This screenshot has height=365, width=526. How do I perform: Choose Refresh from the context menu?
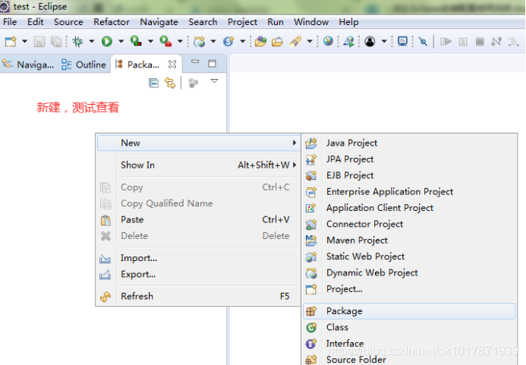click(199, 297)
